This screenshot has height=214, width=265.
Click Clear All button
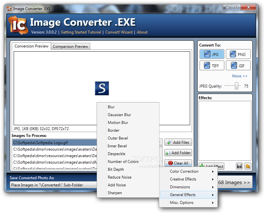tap(178, 163)
